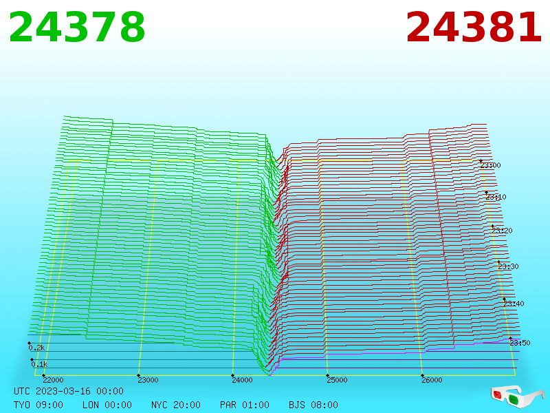Click the 0.1k volume axis label
Screen dimensions: 550x413
39,365
